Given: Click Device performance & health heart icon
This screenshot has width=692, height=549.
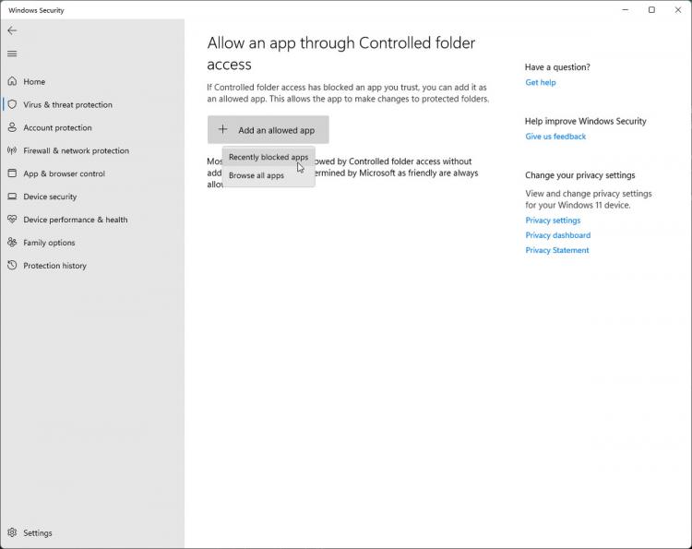Looking at the screenshot, I should [x=12, y=219].
